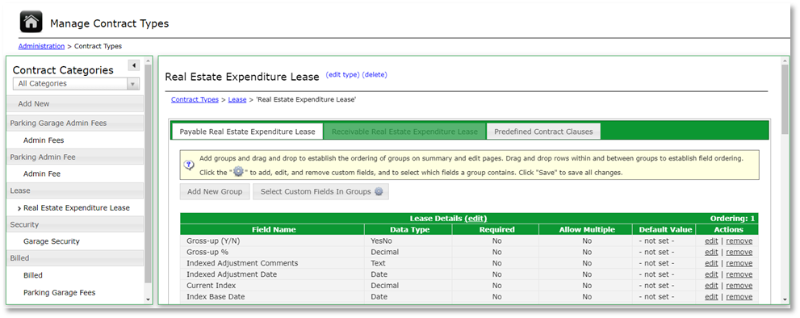This screenshot has width=800, height=318.
Task: Open the Administration breadcrumb link
Action: (x=41, y=46)
